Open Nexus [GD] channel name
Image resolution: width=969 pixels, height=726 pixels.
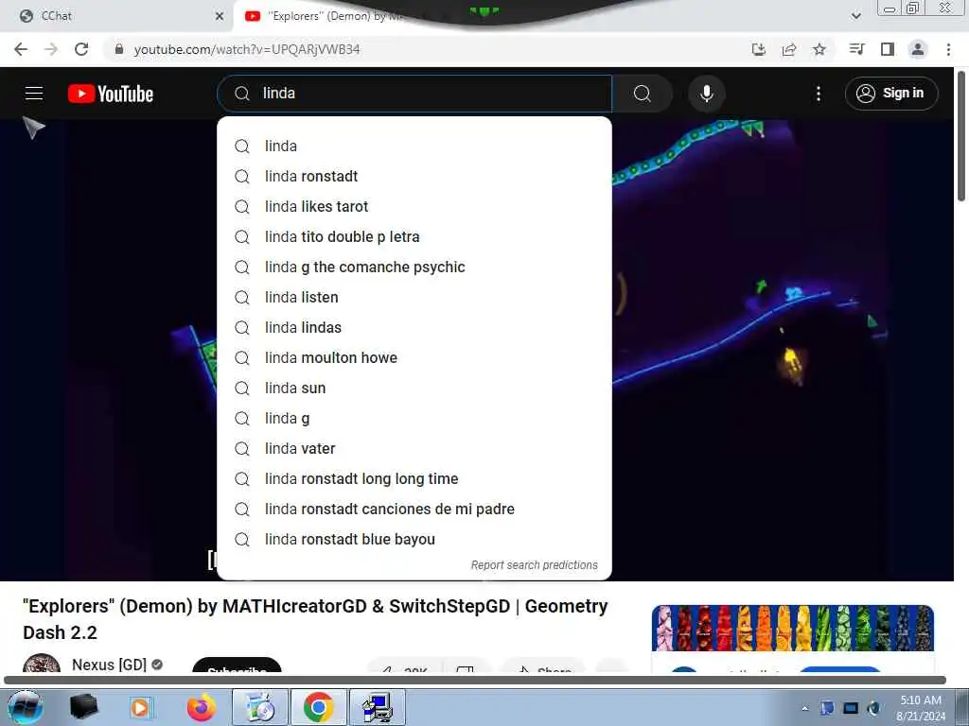pos(109,665)
